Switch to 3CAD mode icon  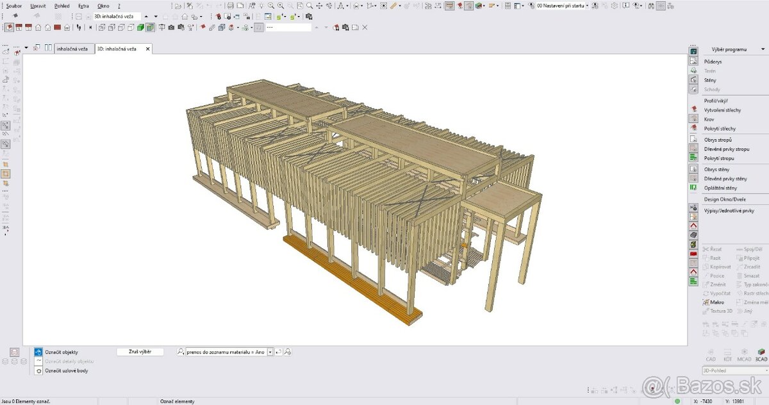pos(761,355)
